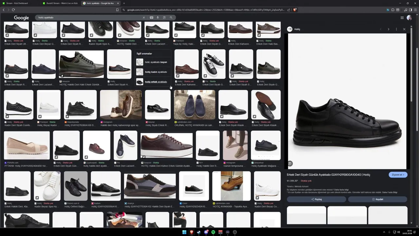This screenshot has width=419, height=236.
Task: Click the Kaydet save button
Action: pos(377,199)
